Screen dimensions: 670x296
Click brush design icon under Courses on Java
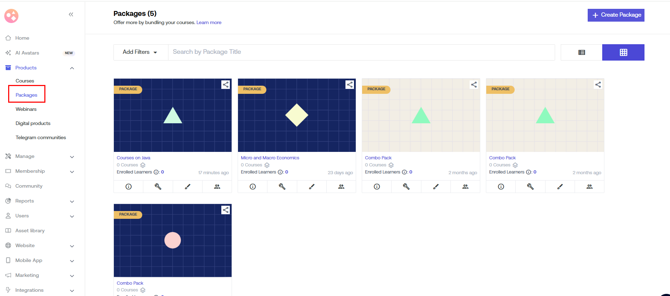(x=188, y=187)
